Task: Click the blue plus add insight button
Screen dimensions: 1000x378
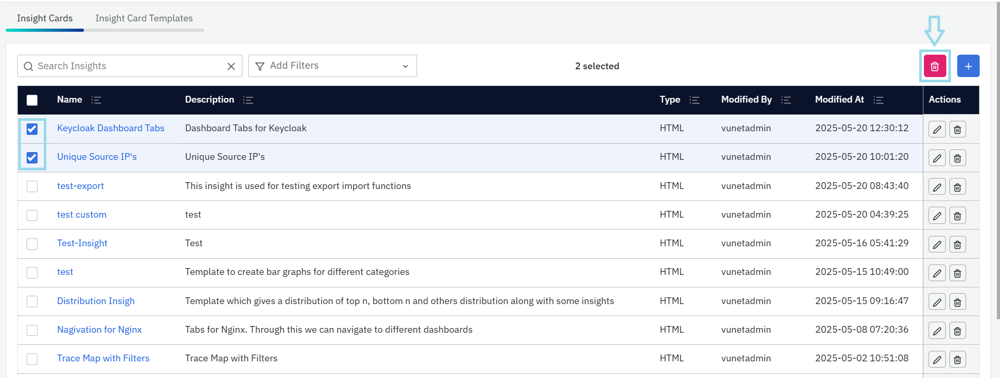Action: [x=968, y=66]
